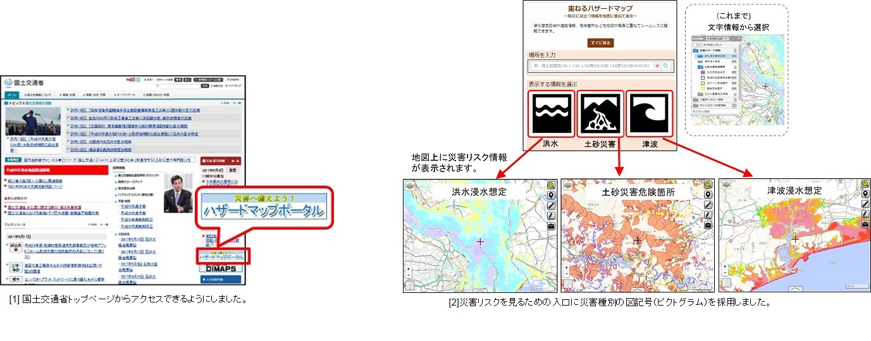Expand bottom chevron handle on 津波浸水想定 map
Image resolution: width=871 pixels, height=341 pixels.
pyautogui.click(x=796, y=288)
